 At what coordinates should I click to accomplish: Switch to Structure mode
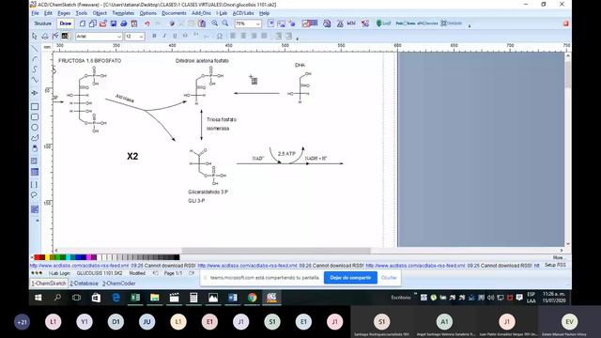(x=42, y=23)
